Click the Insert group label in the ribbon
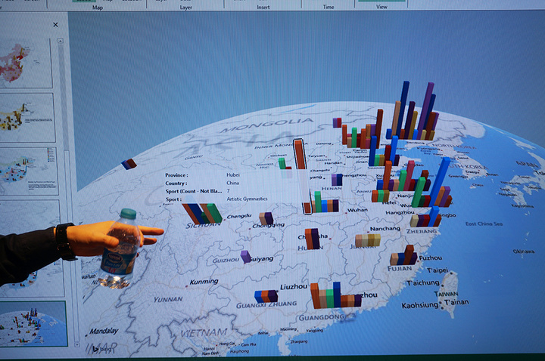 (x=263, y=7)
